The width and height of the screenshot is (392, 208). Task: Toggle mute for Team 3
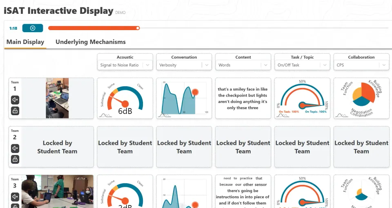click(x=15, y=197)
